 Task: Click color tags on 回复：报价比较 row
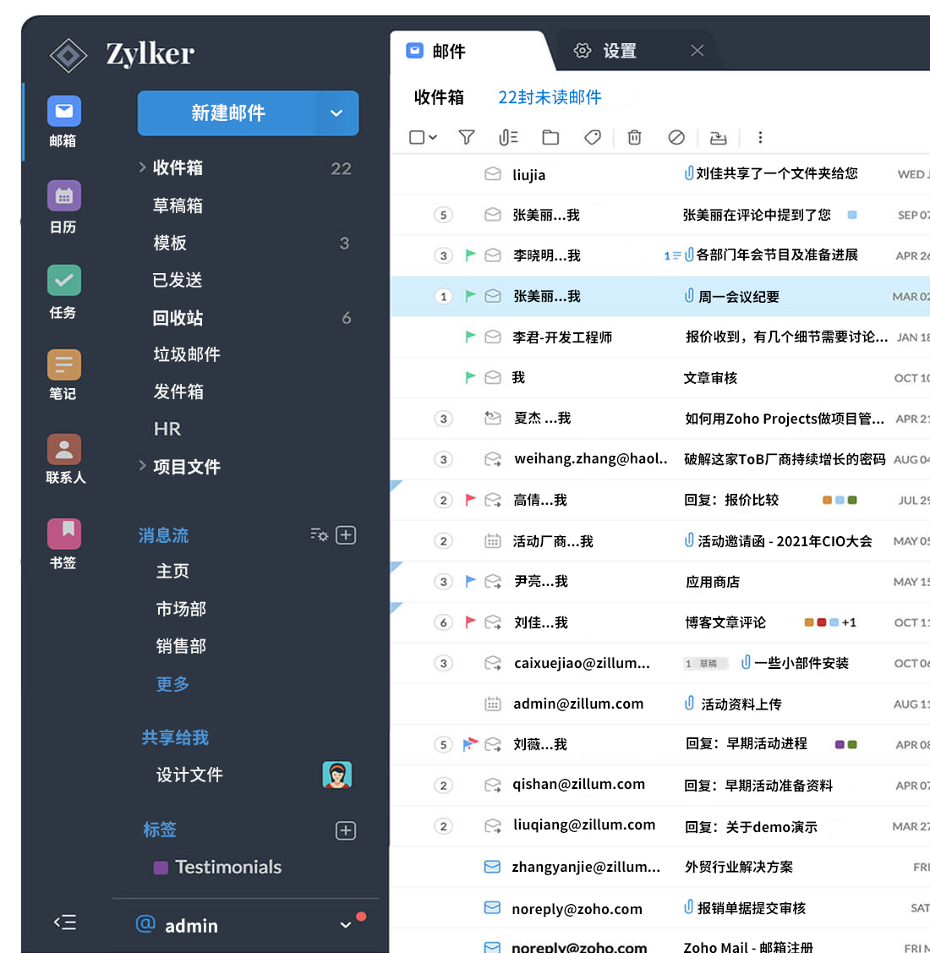840,500
